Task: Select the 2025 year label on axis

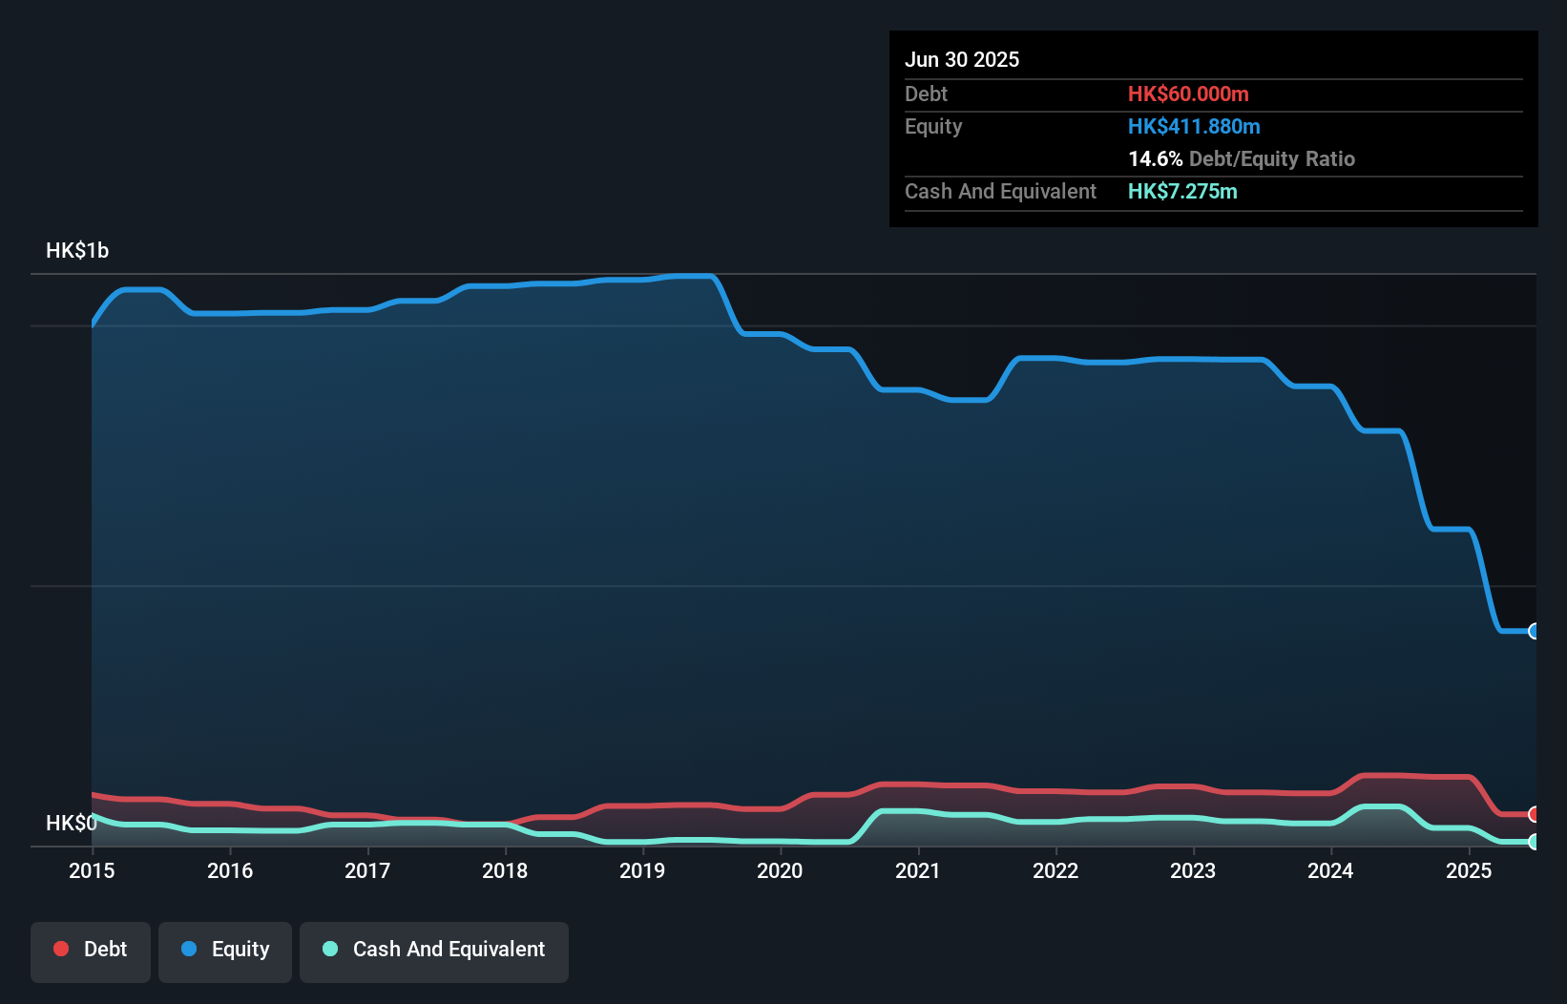Action: point(1470,870)
